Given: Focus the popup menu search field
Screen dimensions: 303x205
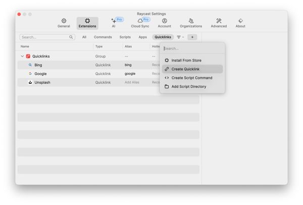Looking at the screenshot, I should pyautogui.click(x=192, y=48).
